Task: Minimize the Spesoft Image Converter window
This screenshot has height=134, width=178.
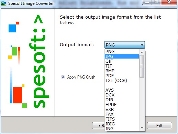Action: coord(147,2)
